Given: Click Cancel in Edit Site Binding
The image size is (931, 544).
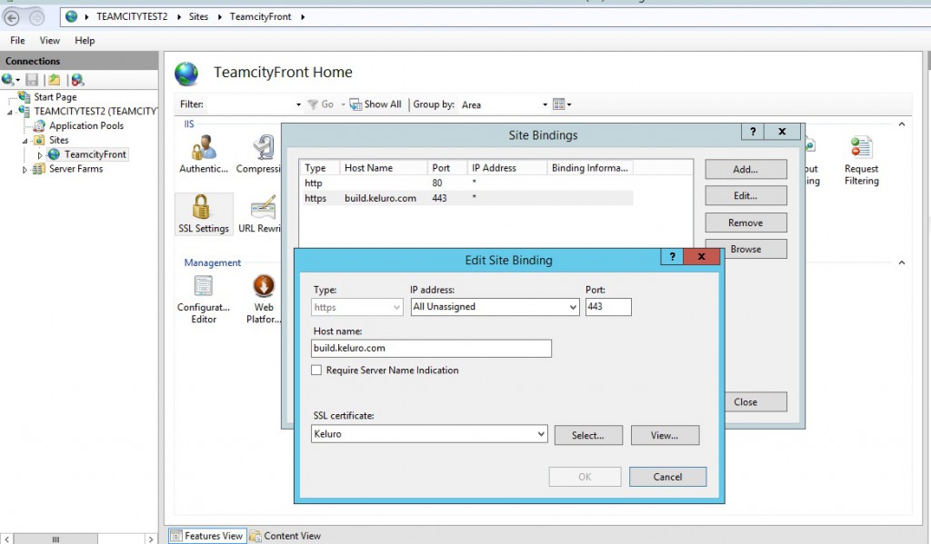Looking at the screenshot, I should (667, 477).
